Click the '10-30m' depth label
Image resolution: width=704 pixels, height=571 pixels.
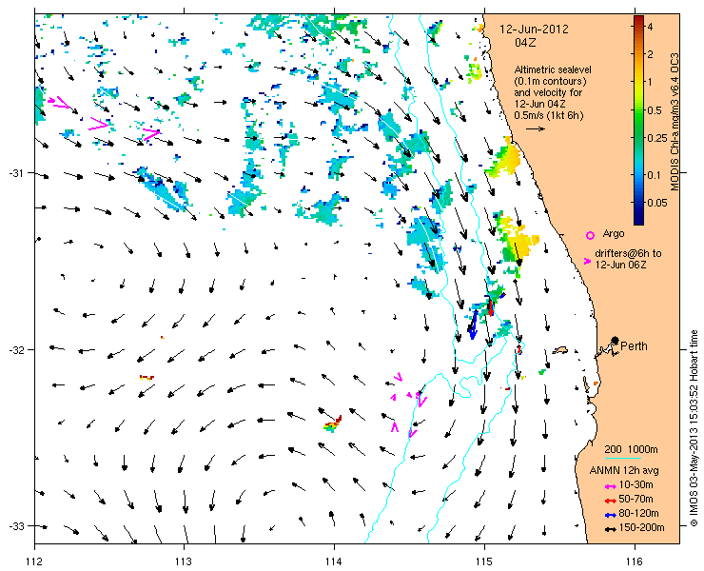tap(636, 484)
